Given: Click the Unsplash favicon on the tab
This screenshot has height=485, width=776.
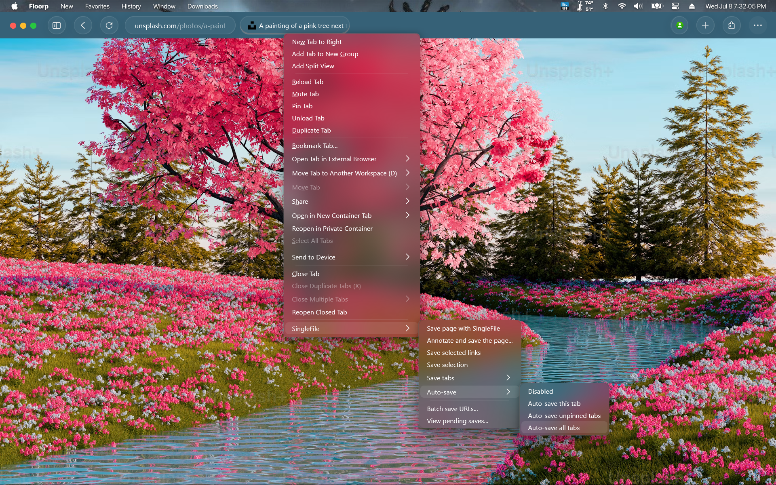Looking at the screenshot, I should [x=252, y=25].
